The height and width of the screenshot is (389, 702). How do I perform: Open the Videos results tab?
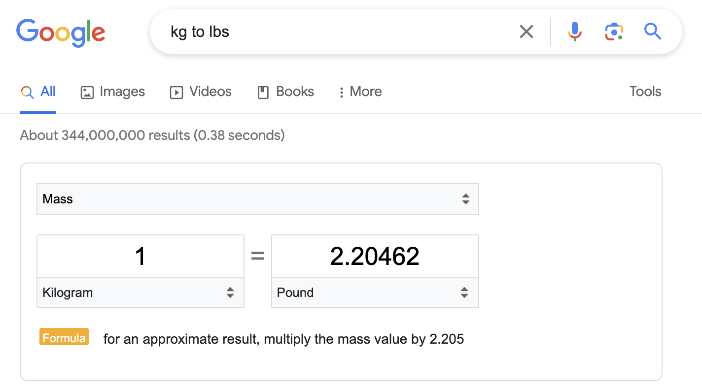coord(201,92)
